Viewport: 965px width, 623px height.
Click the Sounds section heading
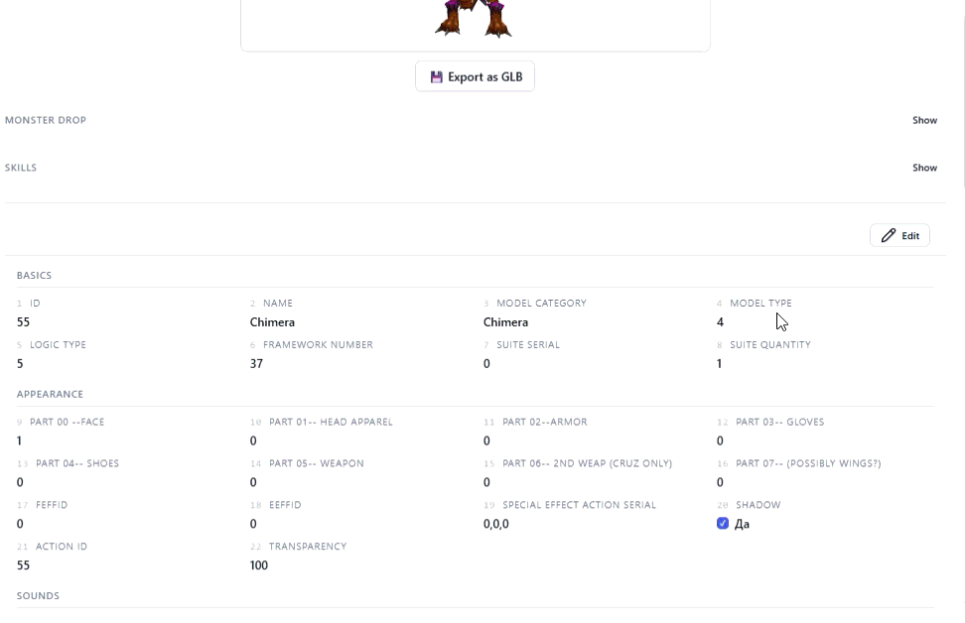38,596
